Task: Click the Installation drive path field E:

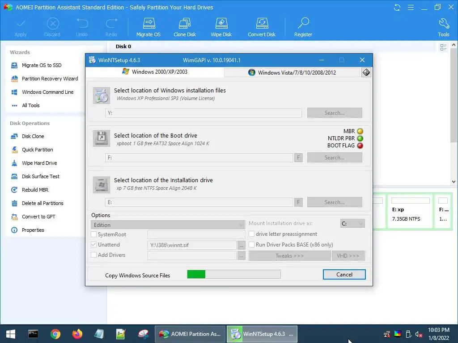Action: pyautogui.click(x=199, y=202)
